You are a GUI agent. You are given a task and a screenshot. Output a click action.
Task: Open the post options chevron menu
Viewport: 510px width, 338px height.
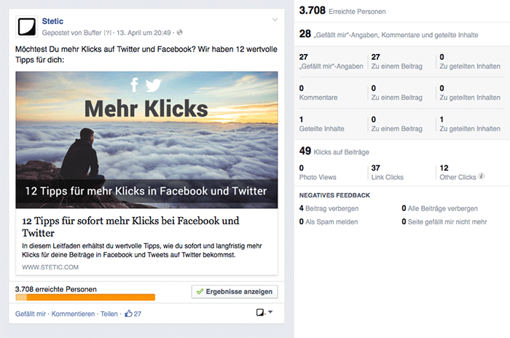275,20
